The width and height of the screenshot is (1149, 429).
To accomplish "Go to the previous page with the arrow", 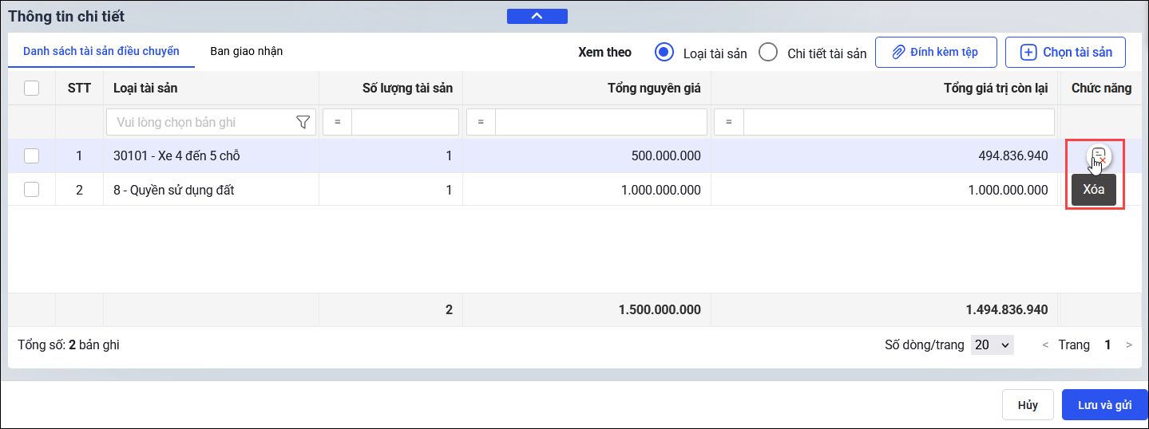I will coord(1045,345).
